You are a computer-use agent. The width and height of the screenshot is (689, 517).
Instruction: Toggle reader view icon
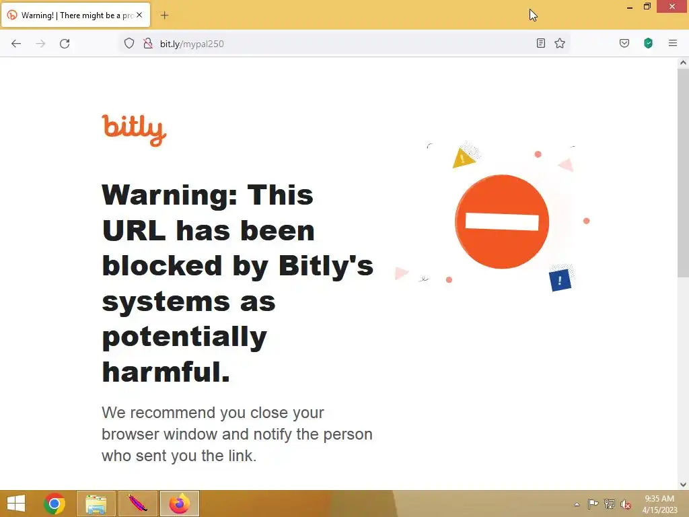tap(541, 43)
